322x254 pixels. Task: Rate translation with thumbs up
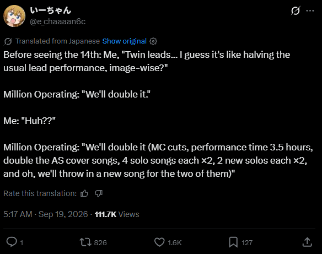click(84, 193)
